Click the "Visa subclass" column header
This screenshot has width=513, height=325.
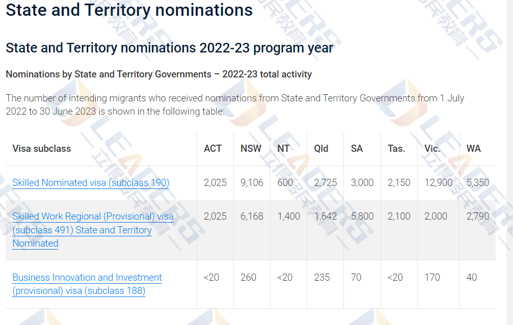(42, 149)
